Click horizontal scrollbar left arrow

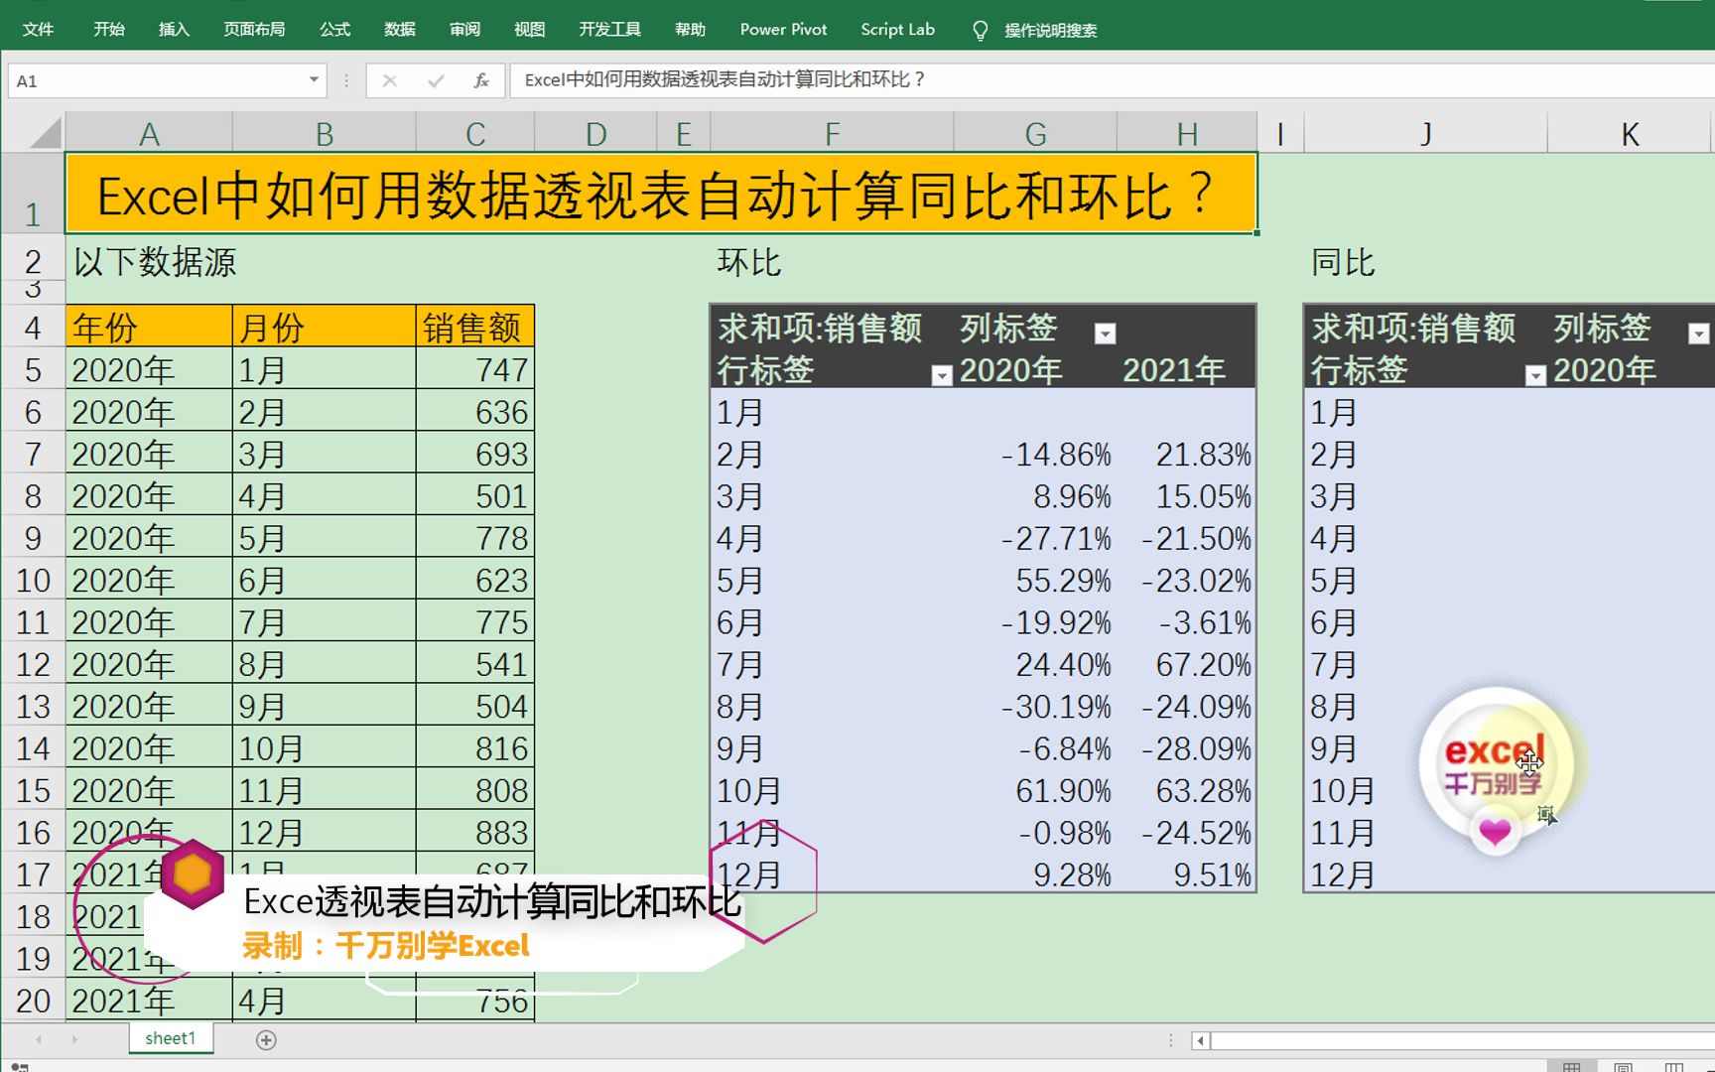[1201, 1040]
